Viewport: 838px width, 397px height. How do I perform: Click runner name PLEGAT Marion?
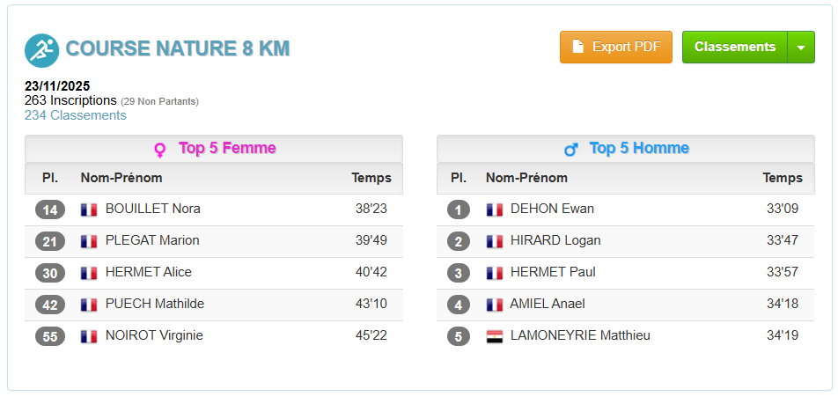[152, 240]
